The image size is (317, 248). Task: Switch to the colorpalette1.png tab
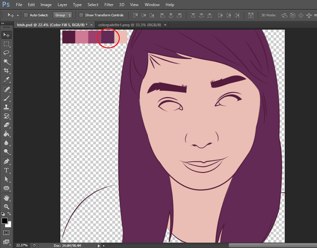click(130, 24)
